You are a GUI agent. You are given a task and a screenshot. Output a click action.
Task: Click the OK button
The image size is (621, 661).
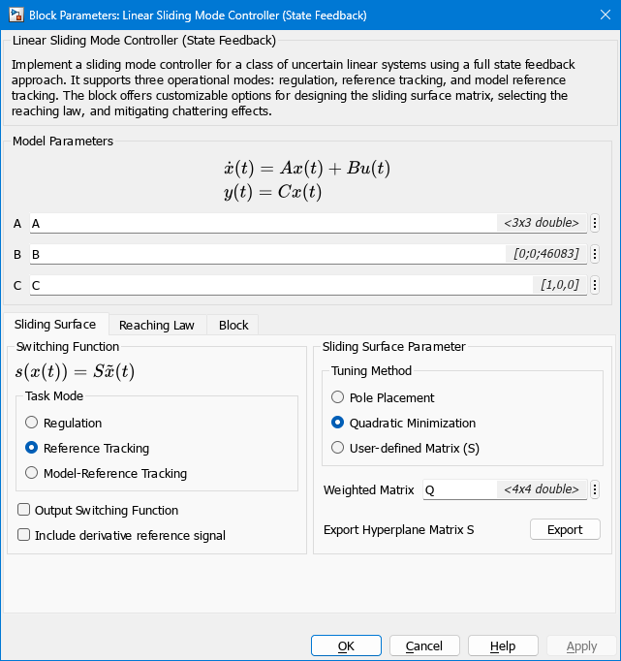point(346,645)
